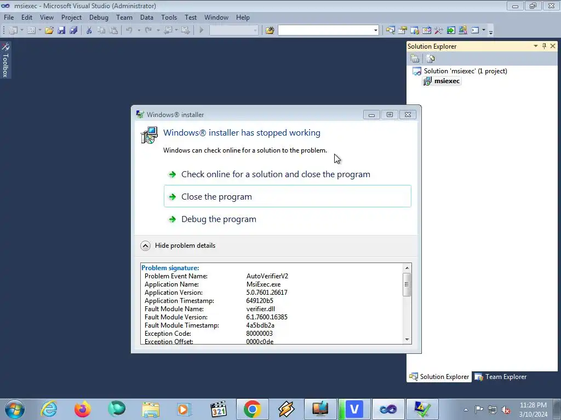The height and width of the screenshot is (420, 561).
Task: Open the File menu
Action: point(9,17)
